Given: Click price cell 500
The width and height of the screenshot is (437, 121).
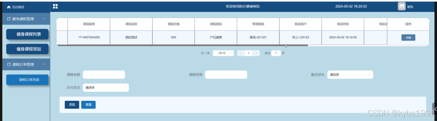Looking at the screenshot, I should click(174, 37).
